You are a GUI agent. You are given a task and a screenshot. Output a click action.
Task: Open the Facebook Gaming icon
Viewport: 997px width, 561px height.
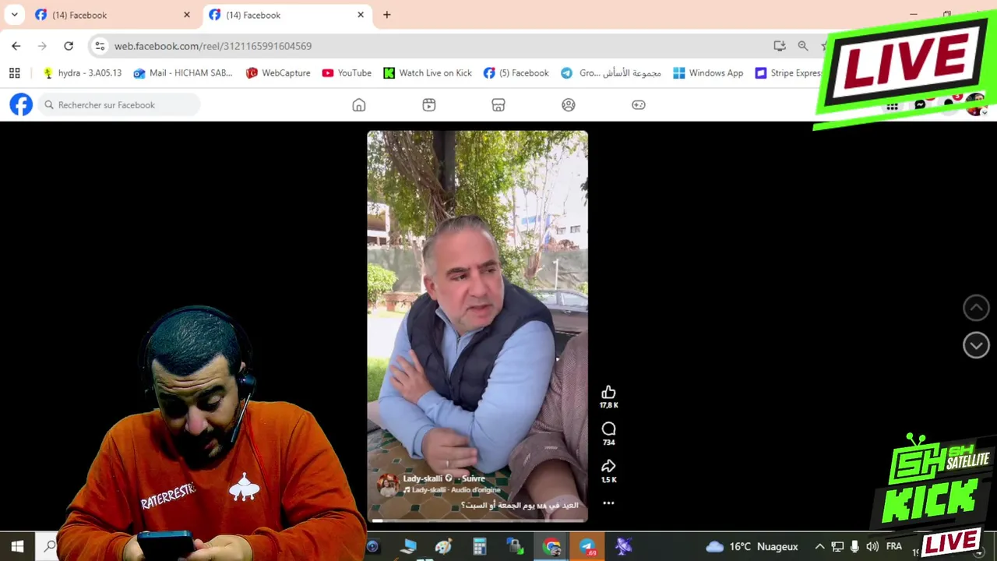click(639, 105)
